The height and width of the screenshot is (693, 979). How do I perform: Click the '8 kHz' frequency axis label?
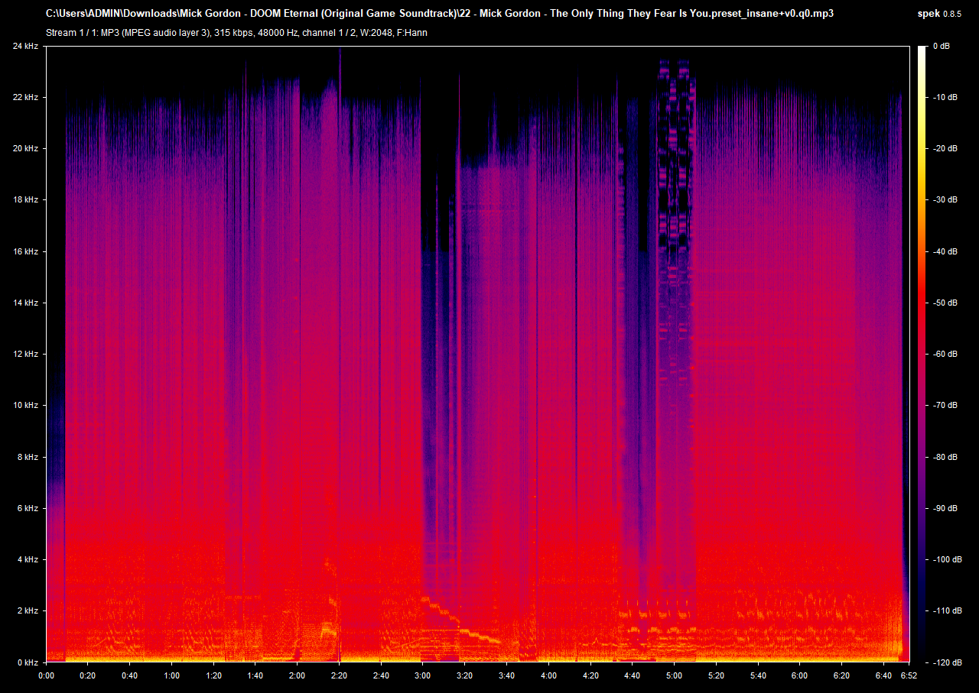pyautogui.click(x=28, y=457)
